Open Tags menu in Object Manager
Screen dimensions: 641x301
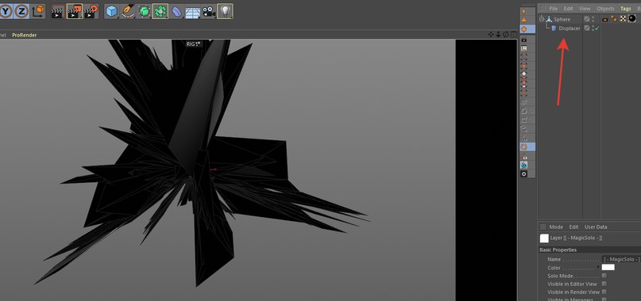625,9
